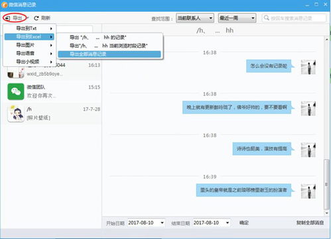Select 导出图片 menu item
Image resolution: width=331 pixels, height=239 pixels.
click(29, 45)
